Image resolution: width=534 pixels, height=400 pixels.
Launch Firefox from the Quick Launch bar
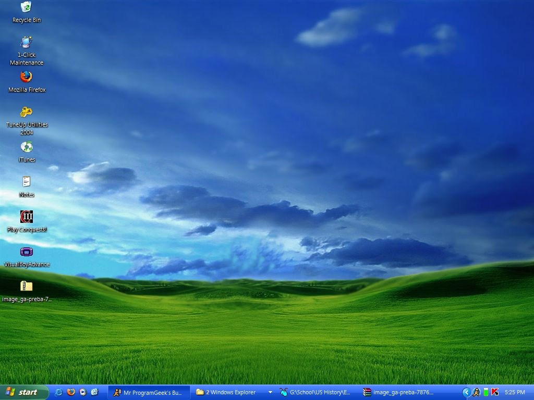[71, 392]
